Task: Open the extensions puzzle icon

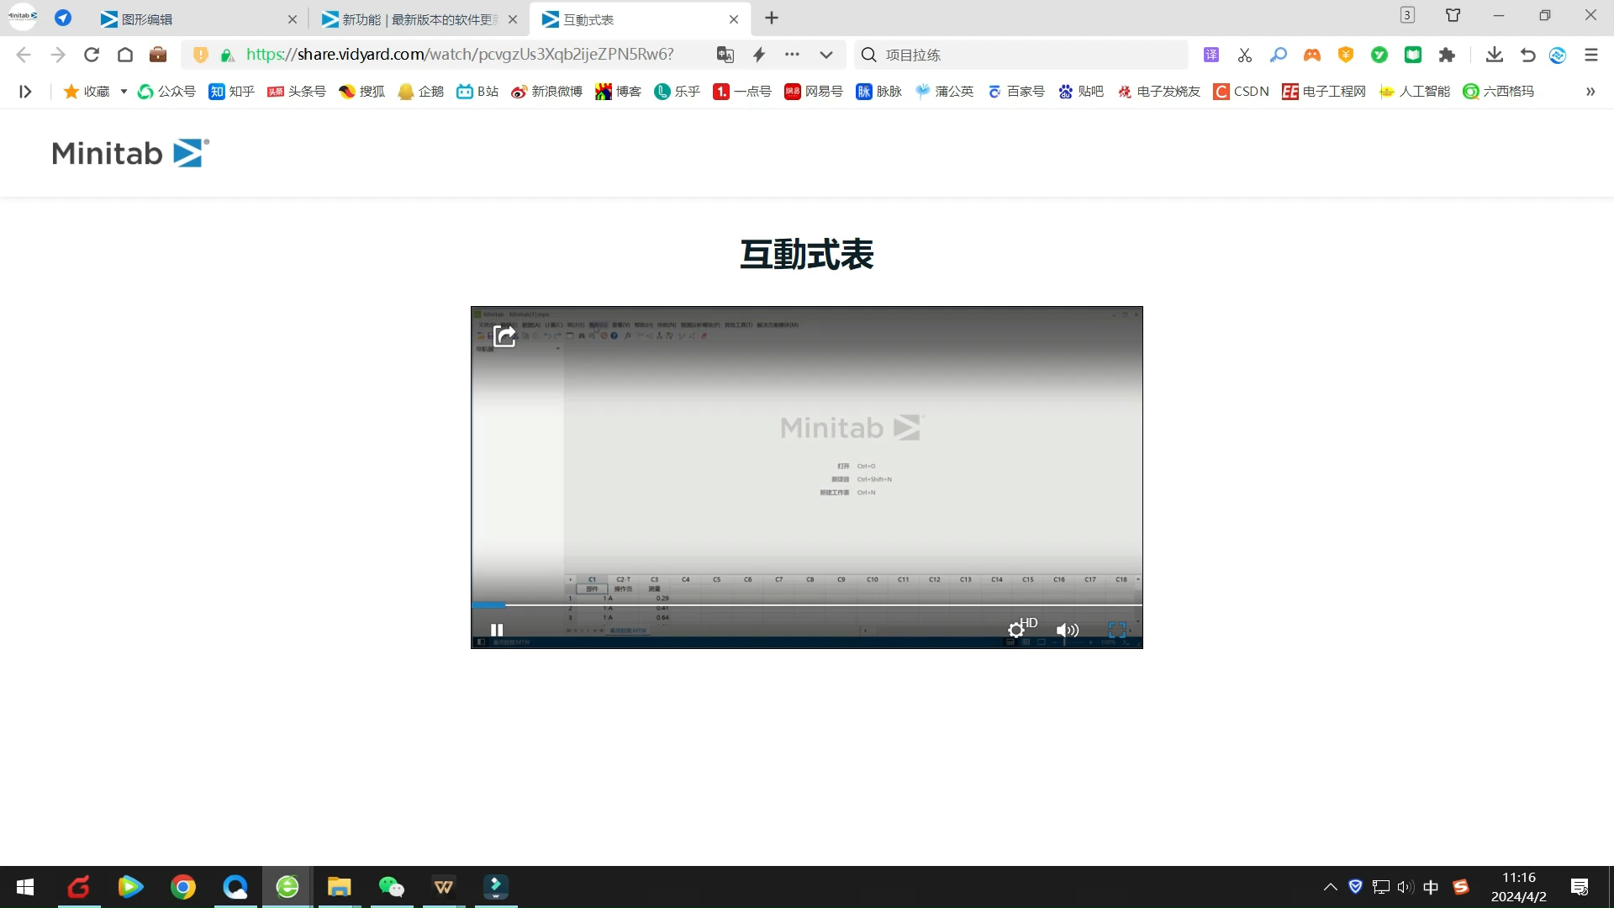Action: pyautogui.click(x=1447, y=55)
